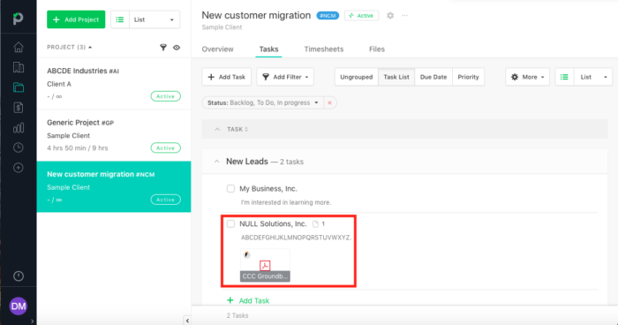The width and height of the screenshot is (618, 325).
Task: Click Active badge on New customer migration
Action: click(x=166, y=200)
